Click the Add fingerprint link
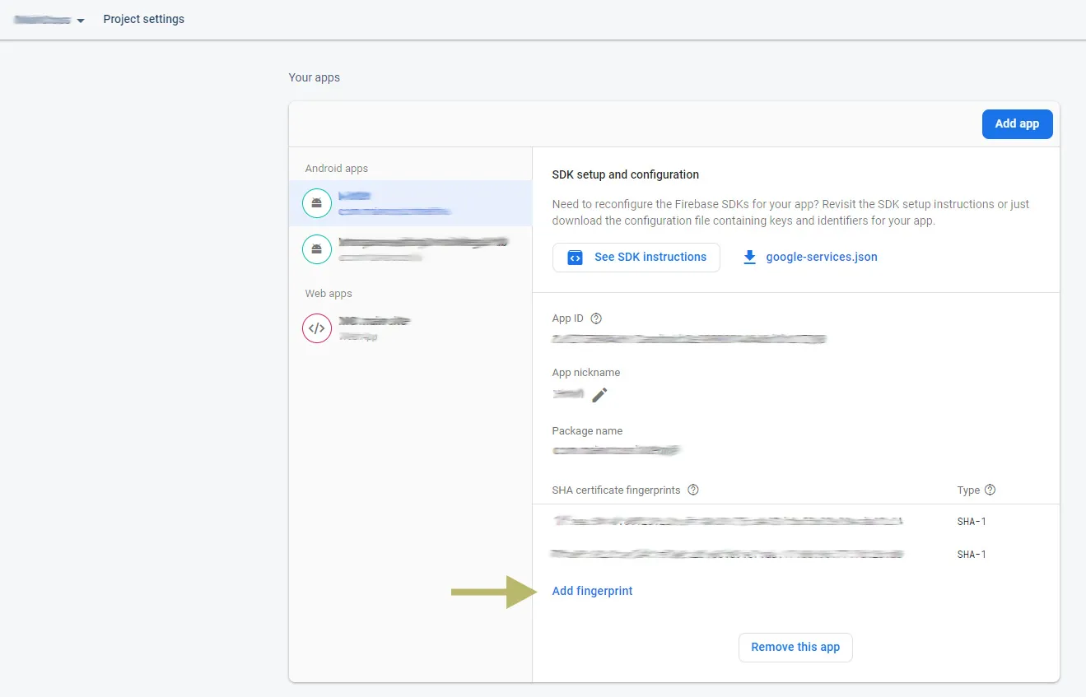This screenshot has height=697, width=1086. pos(592,591)
